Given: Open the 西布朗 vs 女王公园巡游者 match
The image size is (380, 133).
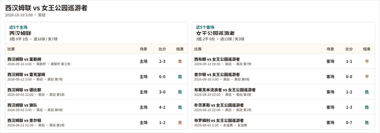Looking at the screenshot, I should (283, 61).
